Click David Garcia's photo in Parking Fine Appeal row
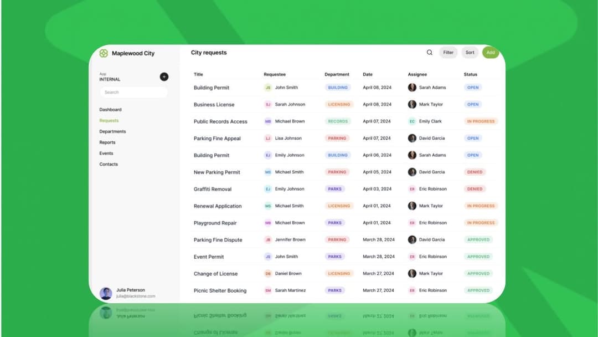This screenshot has width=598, height=337. click(x=412, y=138)
